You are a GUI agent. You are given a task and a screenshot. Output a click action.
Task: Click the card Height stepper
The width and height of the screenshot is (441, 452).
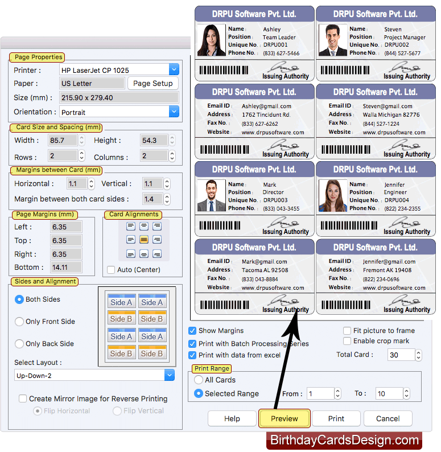coord(172,140)
